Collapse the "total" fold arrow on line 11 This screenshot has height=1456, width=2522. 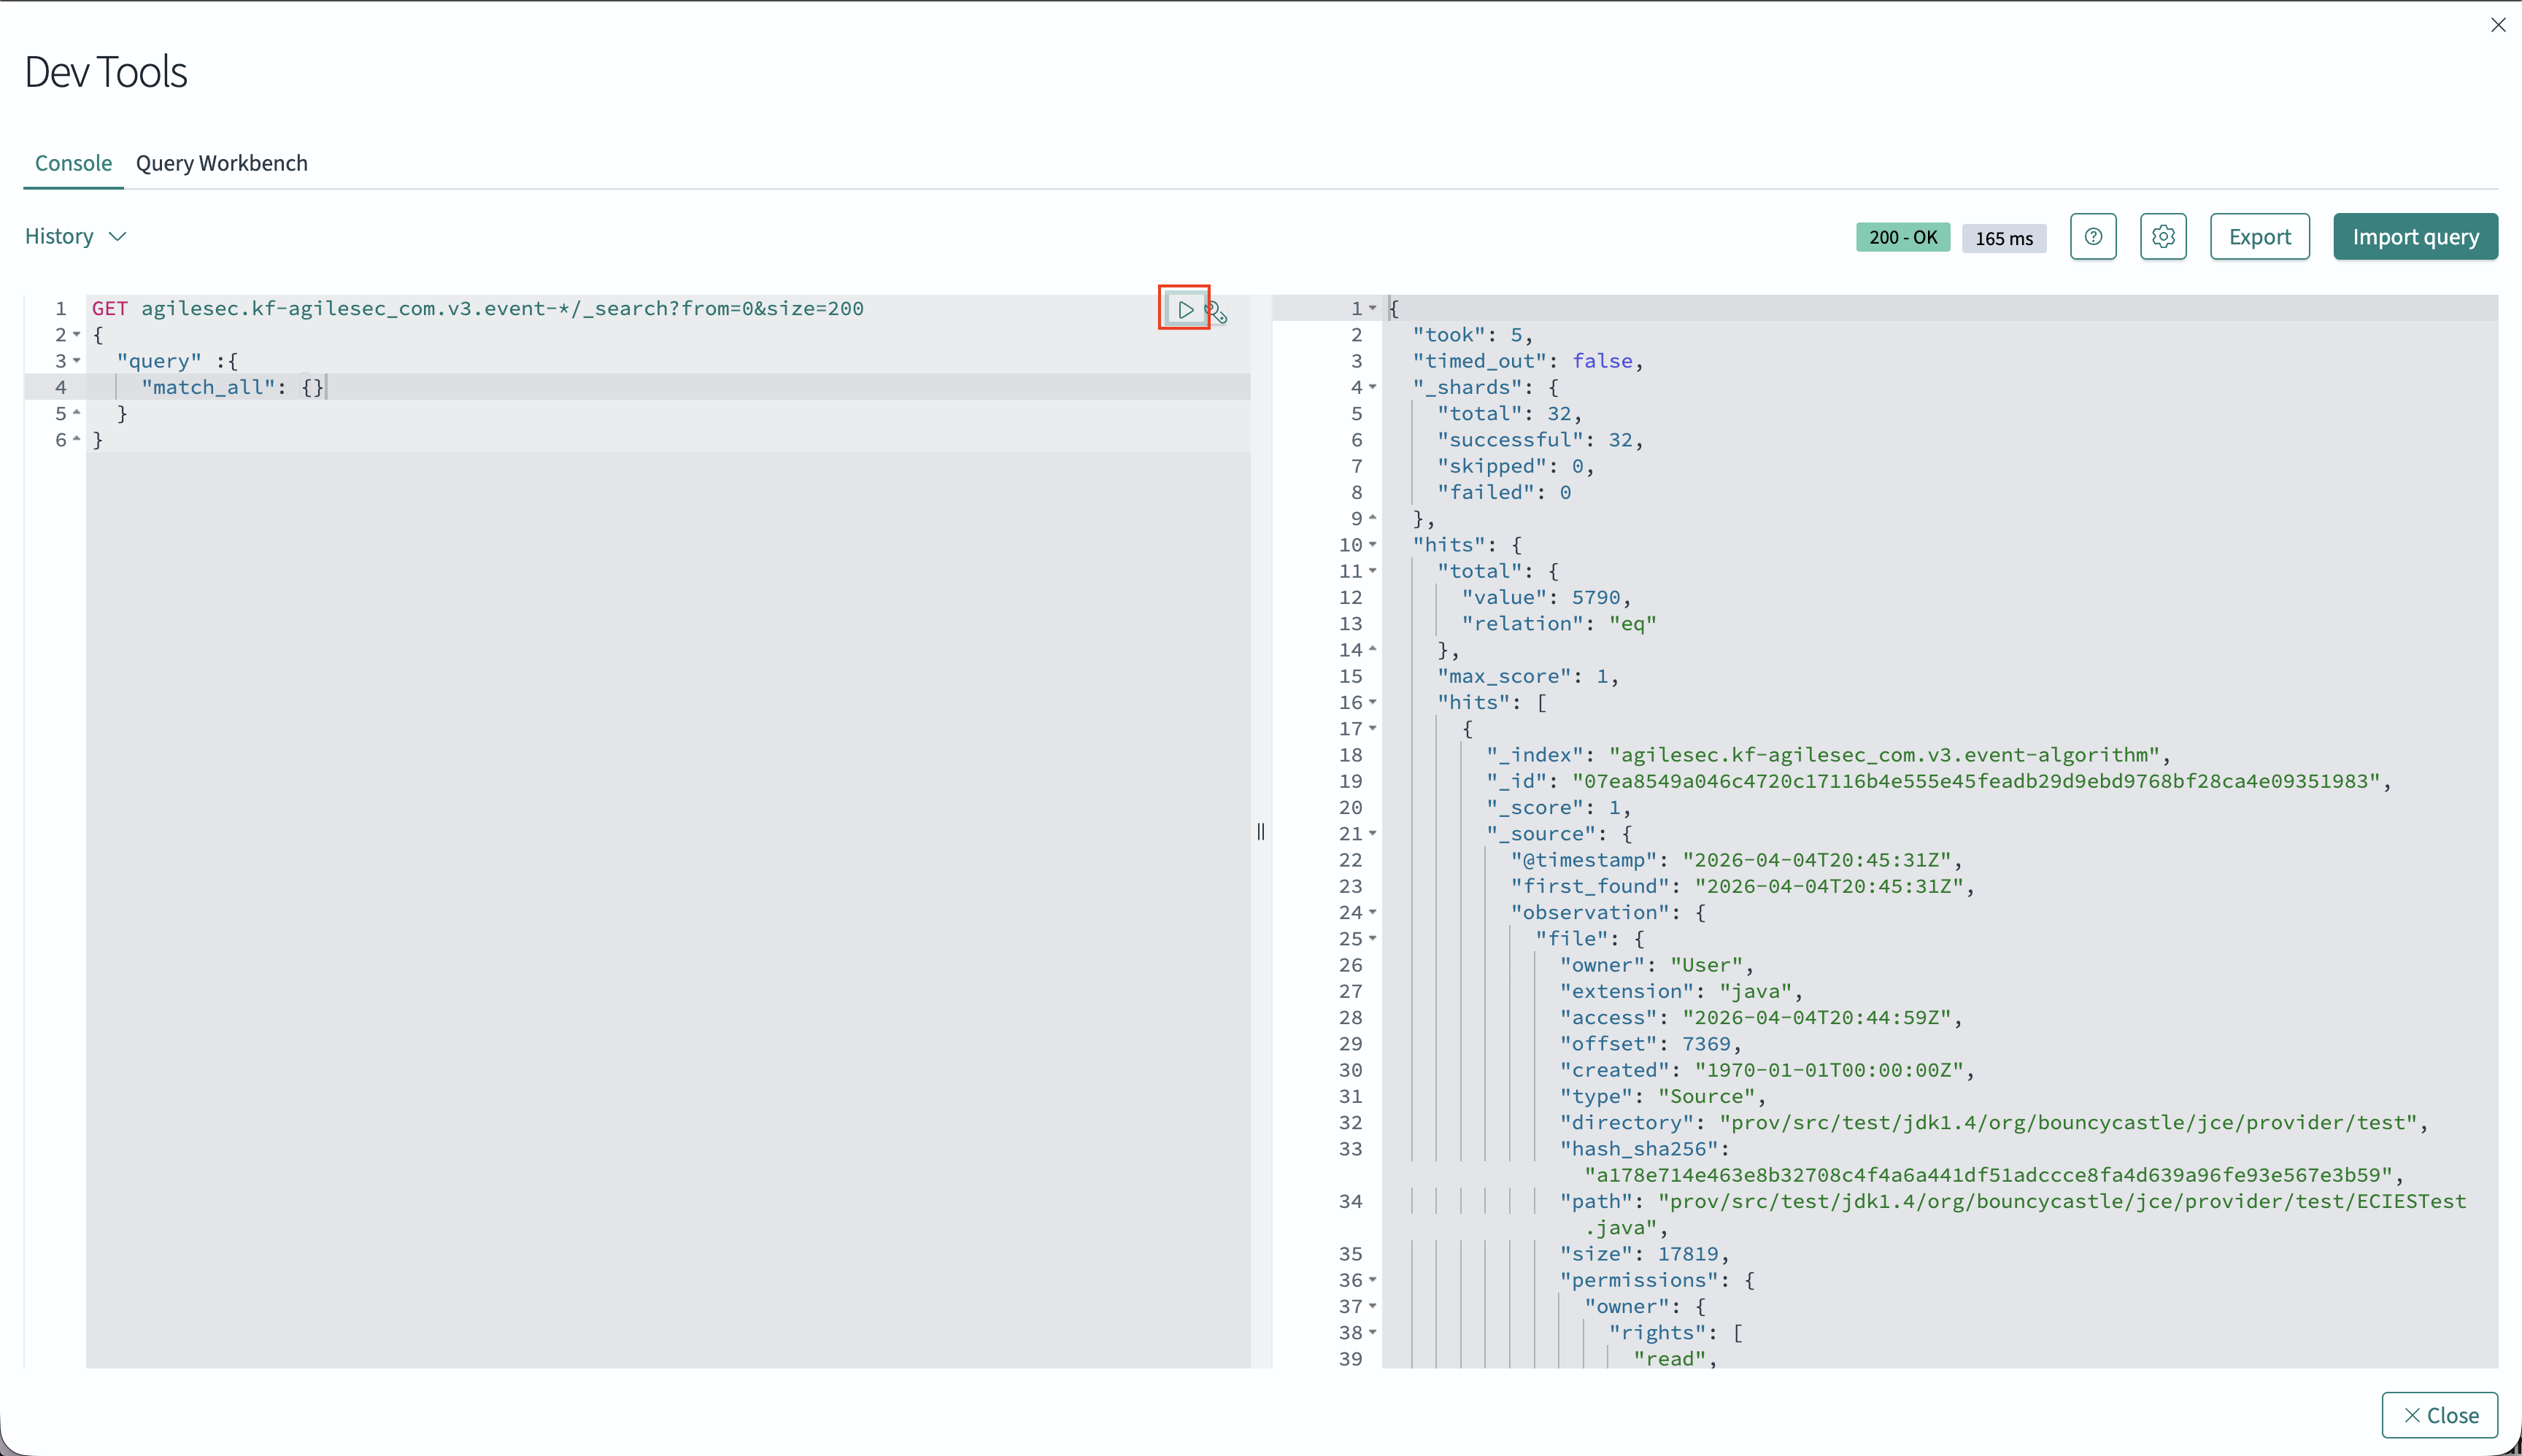1373,570
